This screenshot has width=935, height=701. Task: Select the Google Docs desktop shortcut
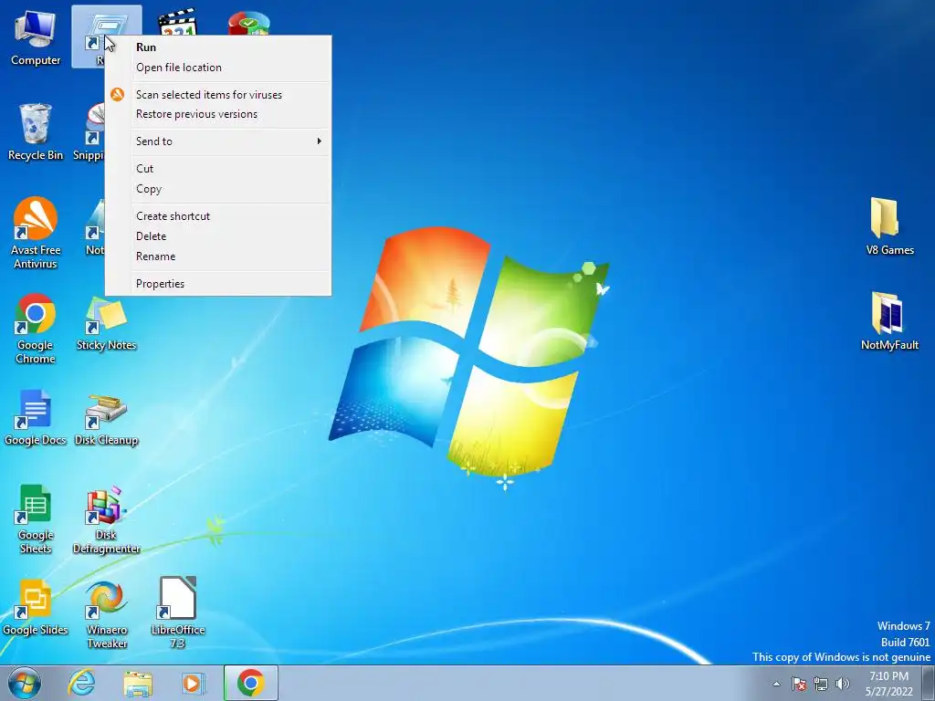pos(36,417)
